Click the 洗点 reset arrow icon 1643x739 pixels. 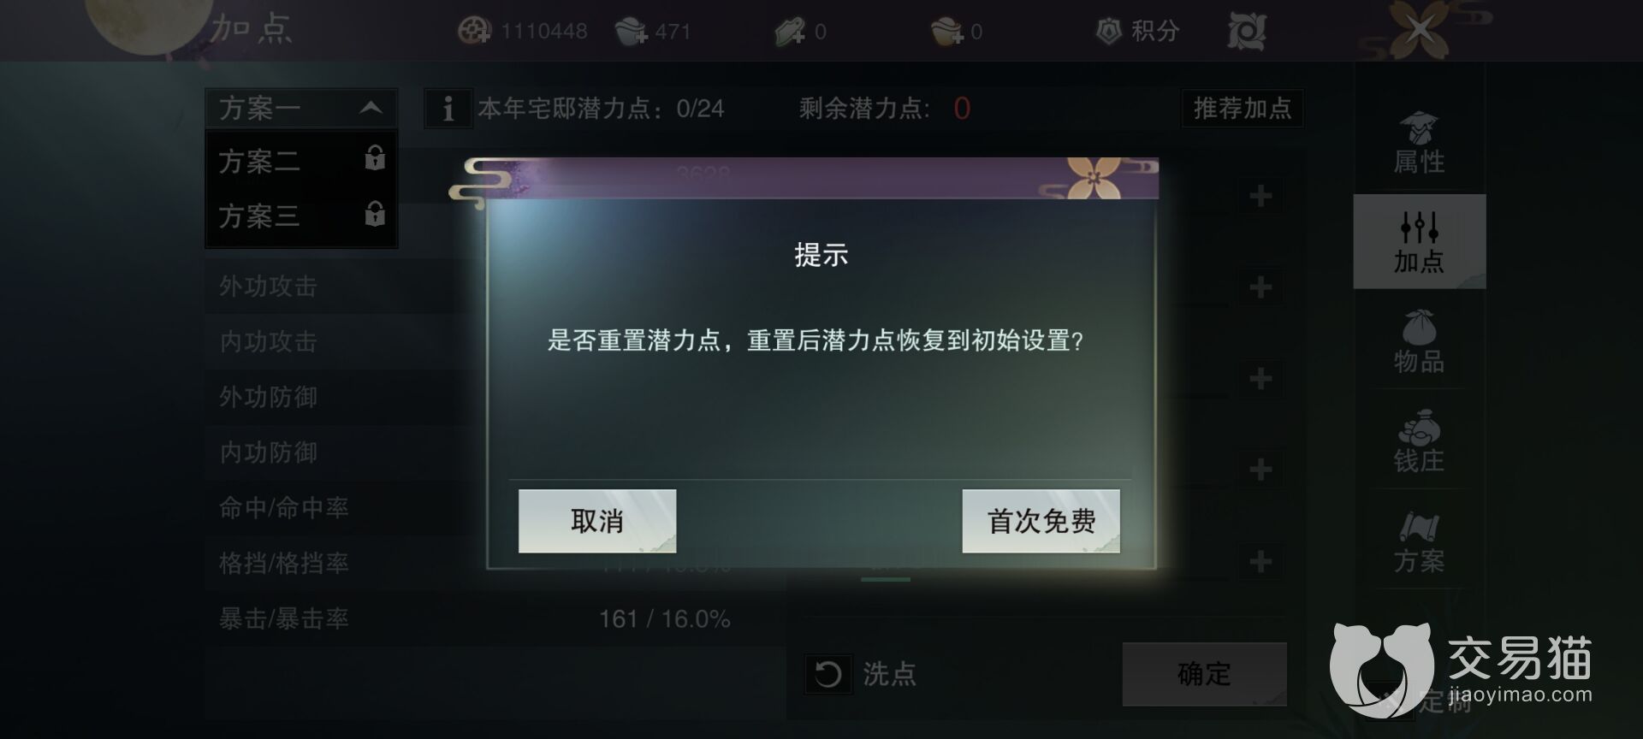coord(827,674)
